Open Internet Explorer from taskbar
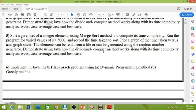Viewport: 196px width, 110px height. [x=12, y=107]
